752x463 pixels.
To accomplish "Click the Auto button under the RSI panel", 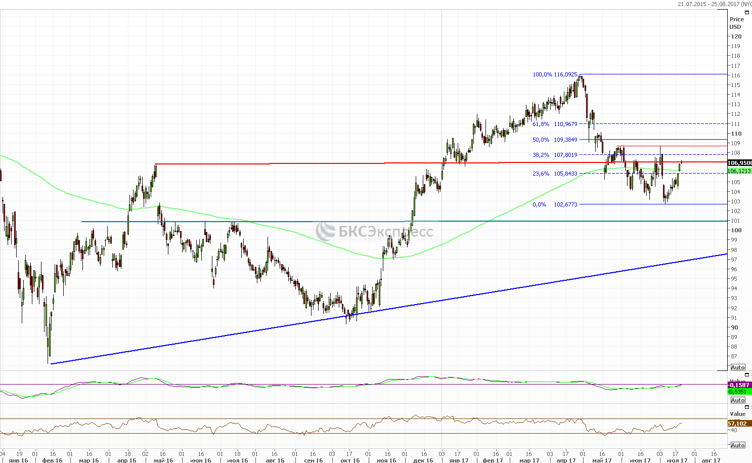I will [738, 445].
